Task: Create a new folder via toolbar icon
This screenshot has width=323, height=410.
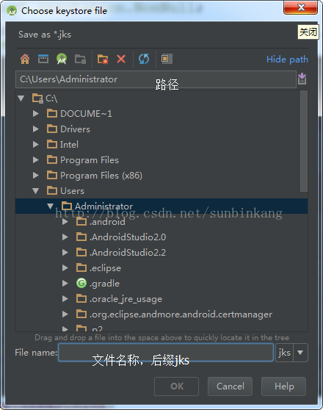Action: (103, 59)
